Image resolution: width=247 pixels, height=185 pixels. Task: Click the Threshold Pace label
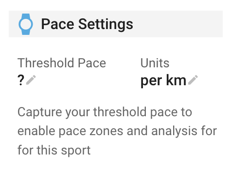[x=62, y=63]
